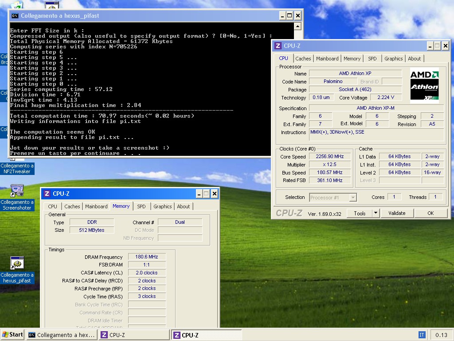Click the Multiplier value x 12.5
Image resolution: width=454 pixels, height=341 pixels.
(x=330, y=164)
